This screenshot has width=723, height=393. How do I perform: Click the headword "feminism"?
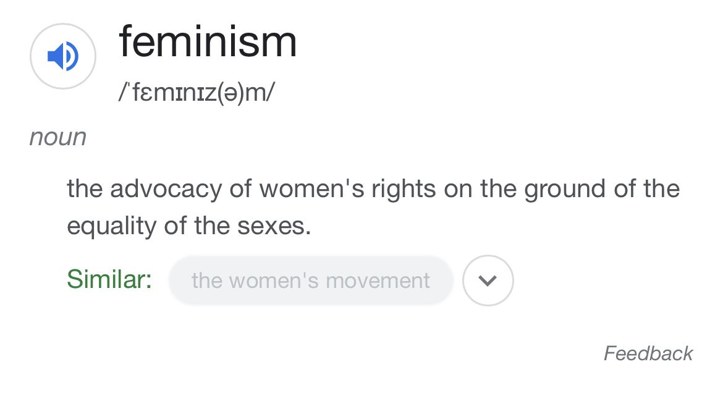pyautogui.click(x=208, y=42)
